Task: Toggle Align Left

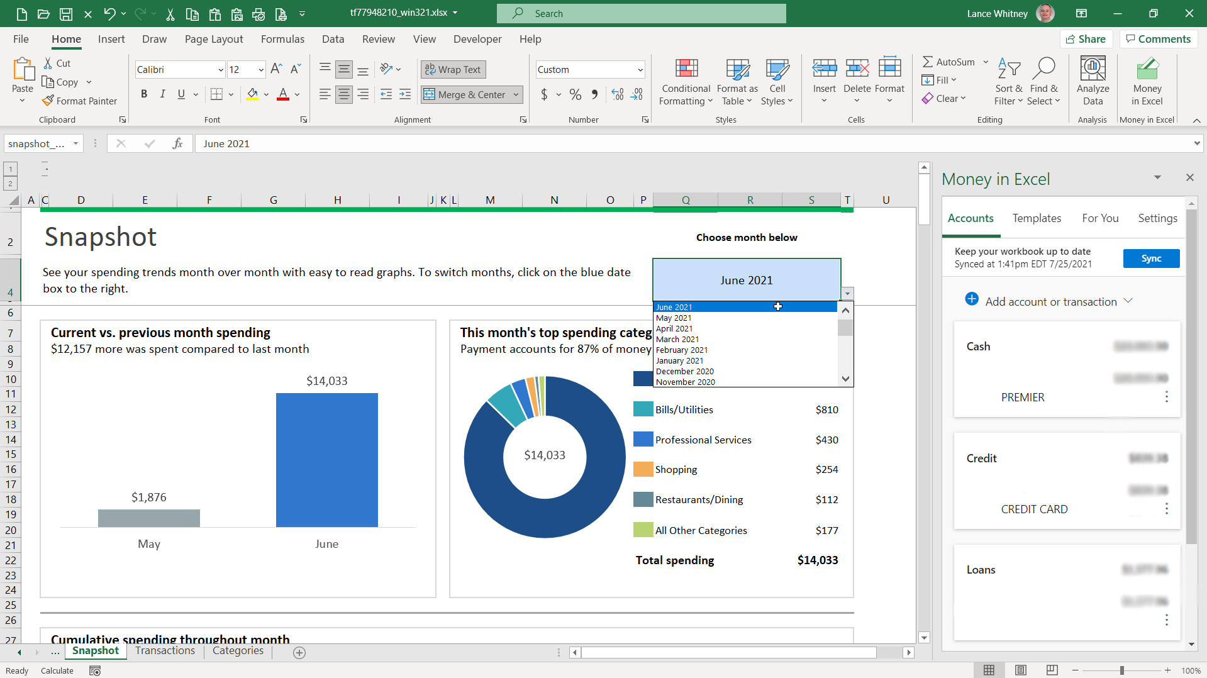Action: coord(325,94)
